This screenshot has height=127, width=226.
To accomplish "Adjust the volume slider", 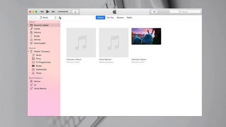I will coord(64,12).
